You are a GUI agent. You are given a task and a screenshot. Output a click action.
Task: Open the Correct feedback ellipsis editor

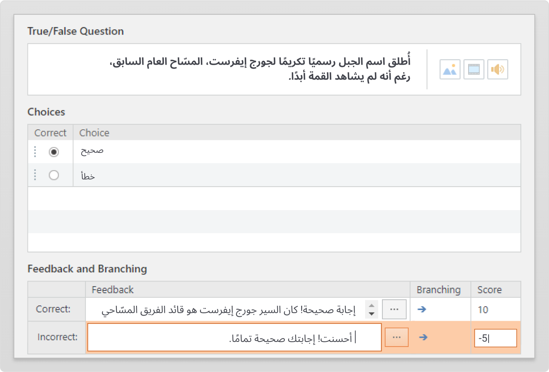coord(394,309)
